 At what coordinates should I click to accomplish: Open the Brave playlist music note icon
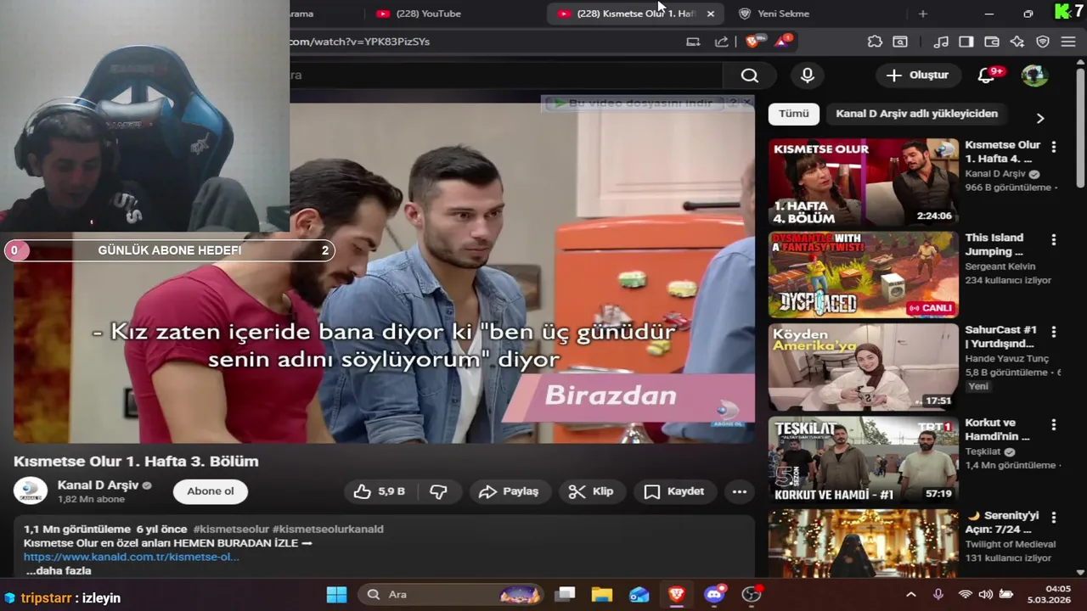click(940, 42)
